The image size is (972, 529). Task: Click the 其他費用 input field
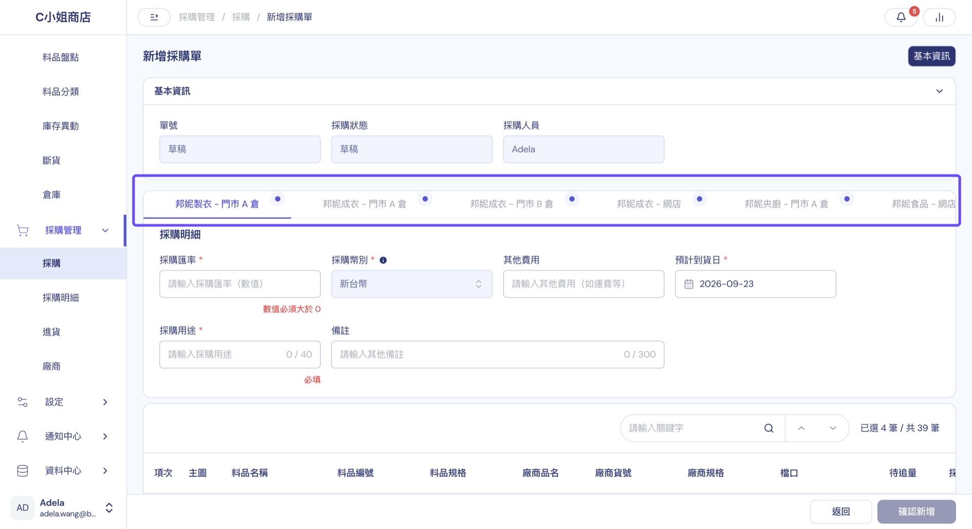(584, 284)
